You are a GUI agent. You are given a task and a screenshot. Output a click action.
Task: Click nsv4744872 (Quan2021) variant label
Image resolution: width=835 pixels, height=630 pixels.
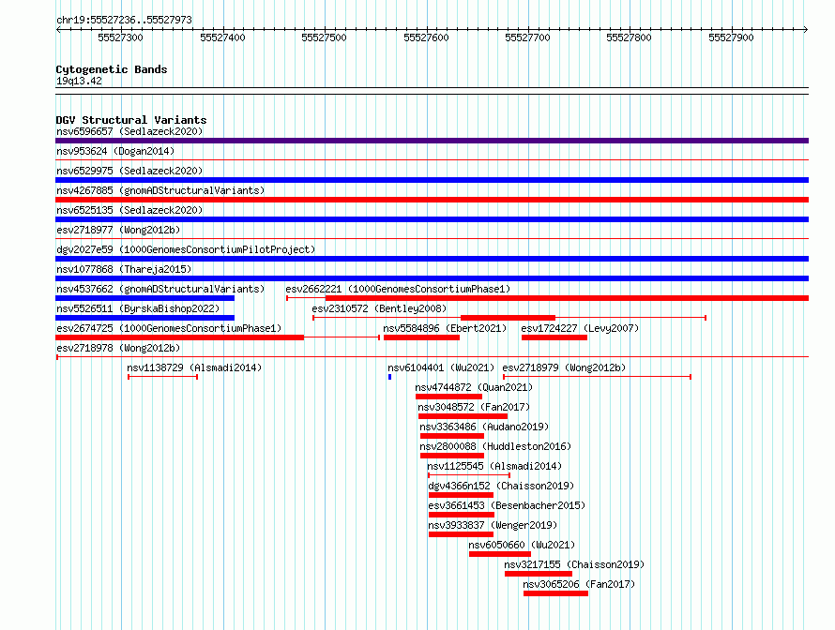click(x=474, y=387)
